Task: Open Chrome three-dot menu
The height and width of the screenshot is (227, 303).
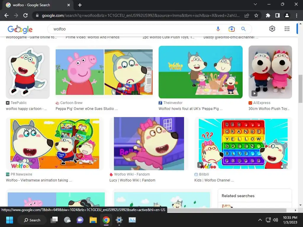Action: click(296, 15)
